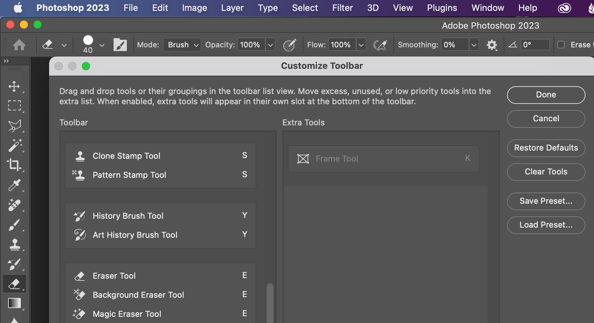
Task: Enable airbrush-style build-up icon
Action: click(380, 45)
